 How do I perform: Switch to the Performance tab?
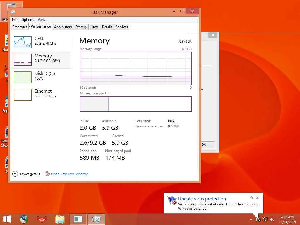(41, 26)
